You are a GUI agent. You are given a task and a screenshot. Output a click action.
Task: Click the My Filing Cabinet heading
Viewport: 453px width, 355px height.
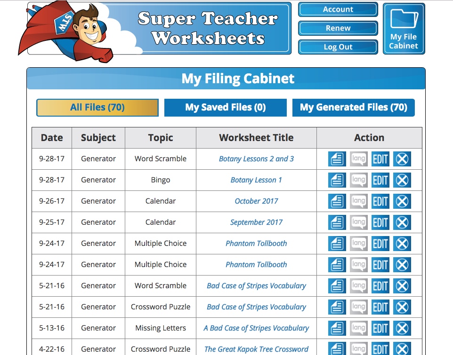coord(238,79)
